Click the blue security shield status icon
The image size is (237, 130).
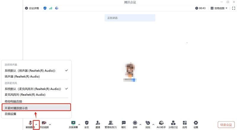pos(45,8)
